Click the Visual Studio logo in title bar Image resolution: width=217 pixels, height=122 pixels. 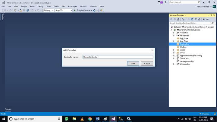[x=3, y=3]
